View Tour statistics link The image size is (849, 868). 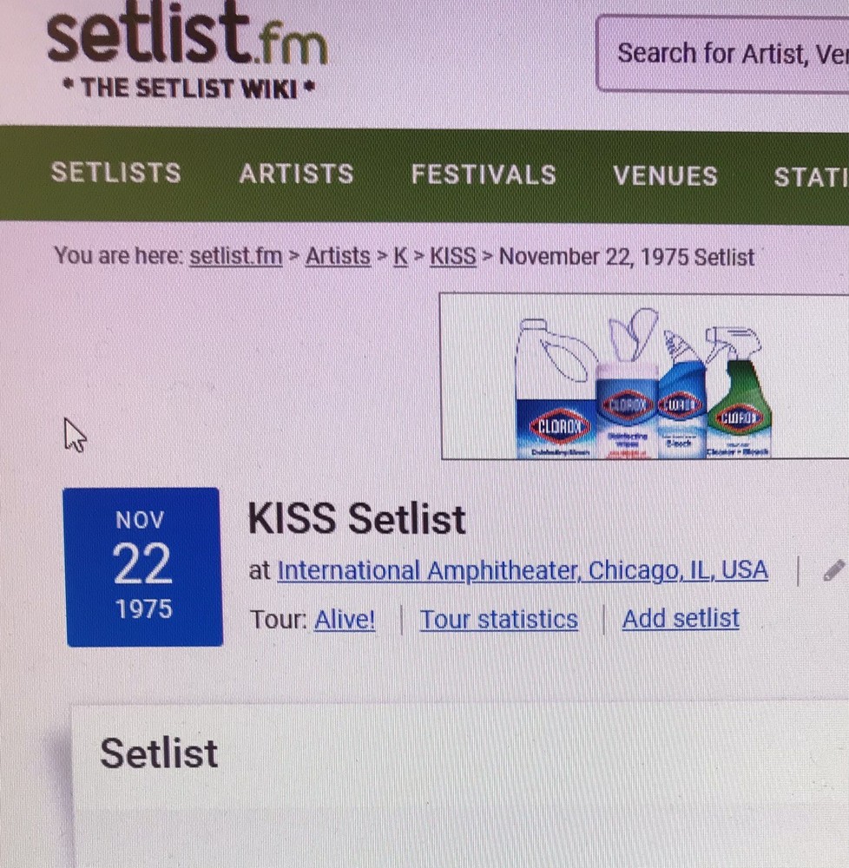pos(498,620)
